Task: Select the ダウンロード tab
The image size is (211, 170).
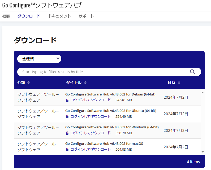Action: (29, 16)
